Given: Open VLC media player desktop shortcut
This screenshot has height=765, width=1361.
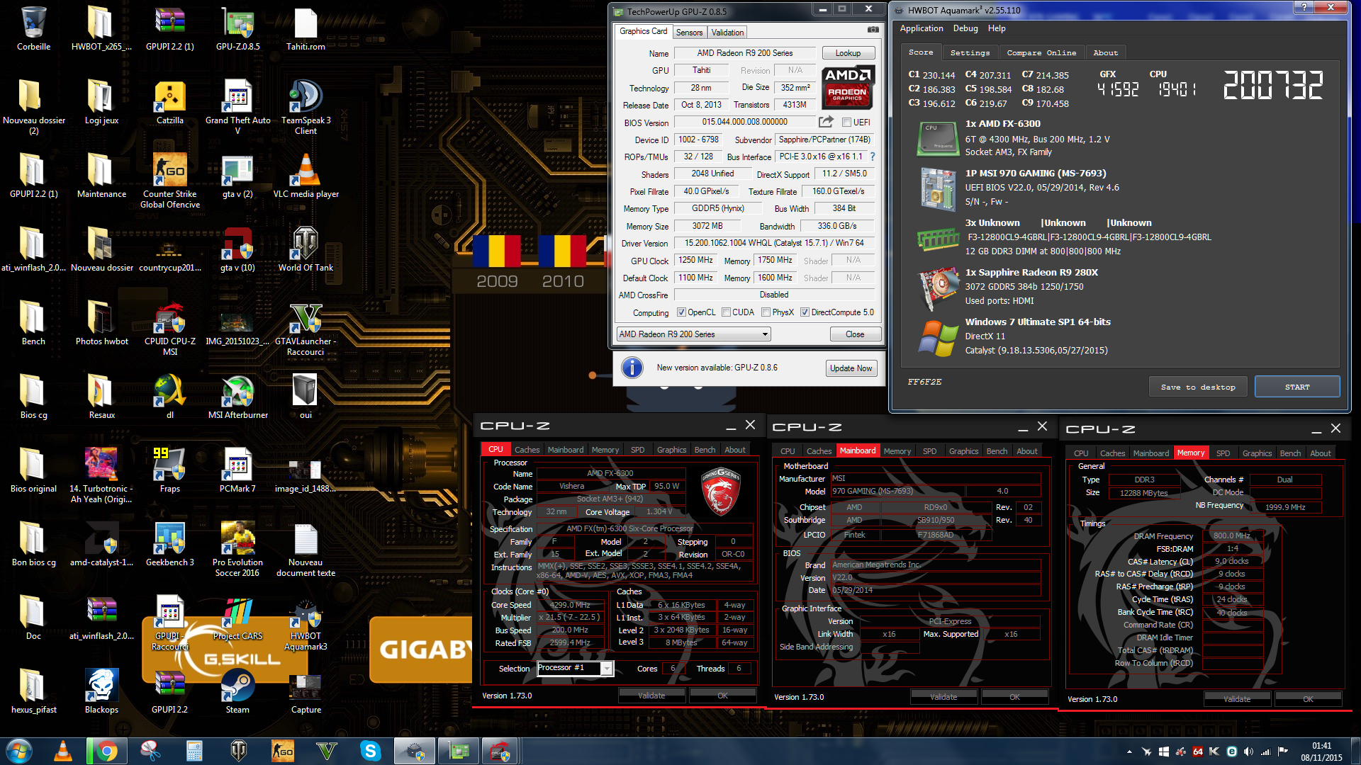Looking at the screenshot, I should click(306, 176).
